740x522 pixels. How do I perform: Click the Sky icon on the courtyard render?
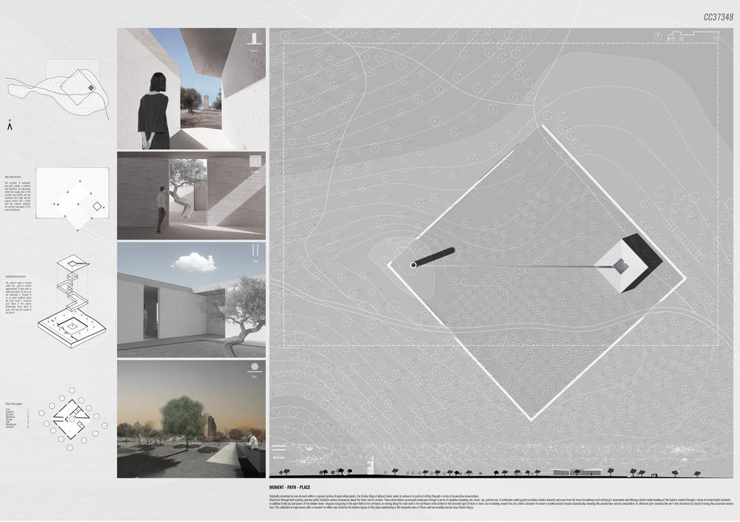255,251
